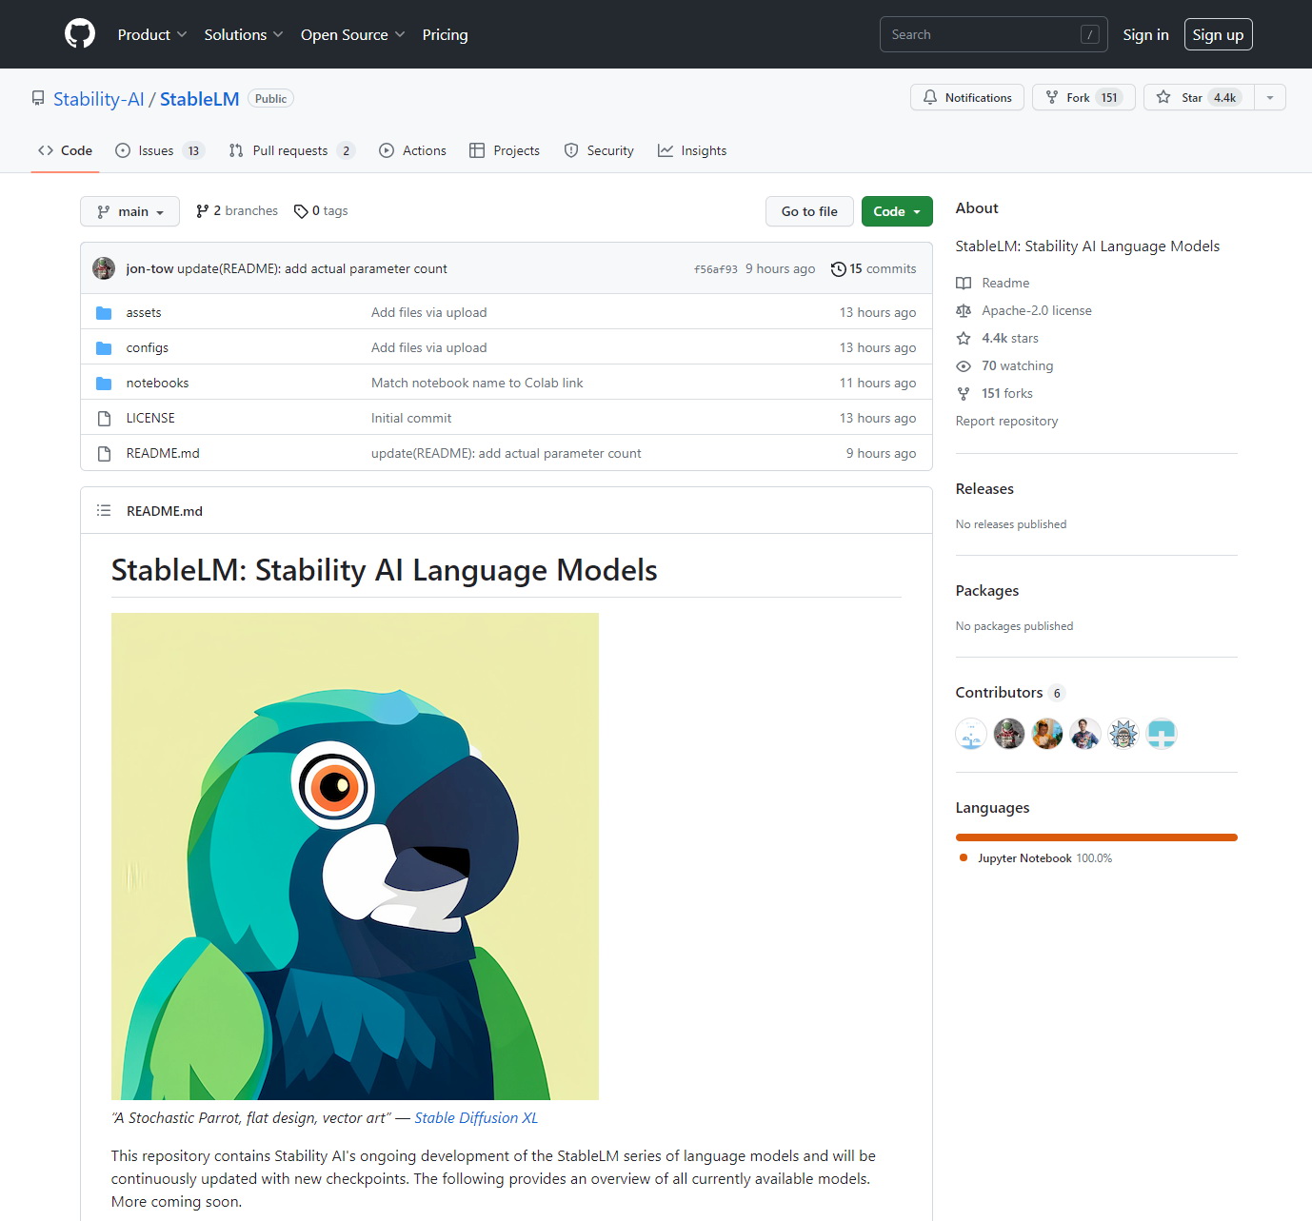The image size is (1312, 1221).
Task: Open the README table of contents icon
Action: [x=104, y=511]
